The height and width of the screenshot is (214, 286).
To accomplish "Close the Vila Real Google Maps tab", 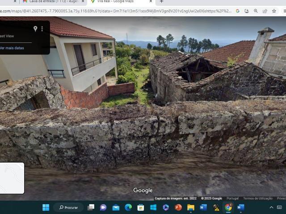I will (x=150, y=1).
